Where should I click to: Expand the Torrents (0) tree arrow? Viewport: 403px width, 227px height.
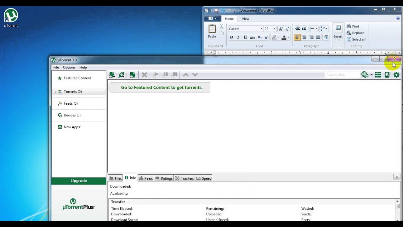[55, 92]
